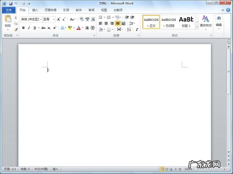Click the Format Painter brush icon
Image resolution: width=233 pixels, height=174 pixels.
[16, 30]
